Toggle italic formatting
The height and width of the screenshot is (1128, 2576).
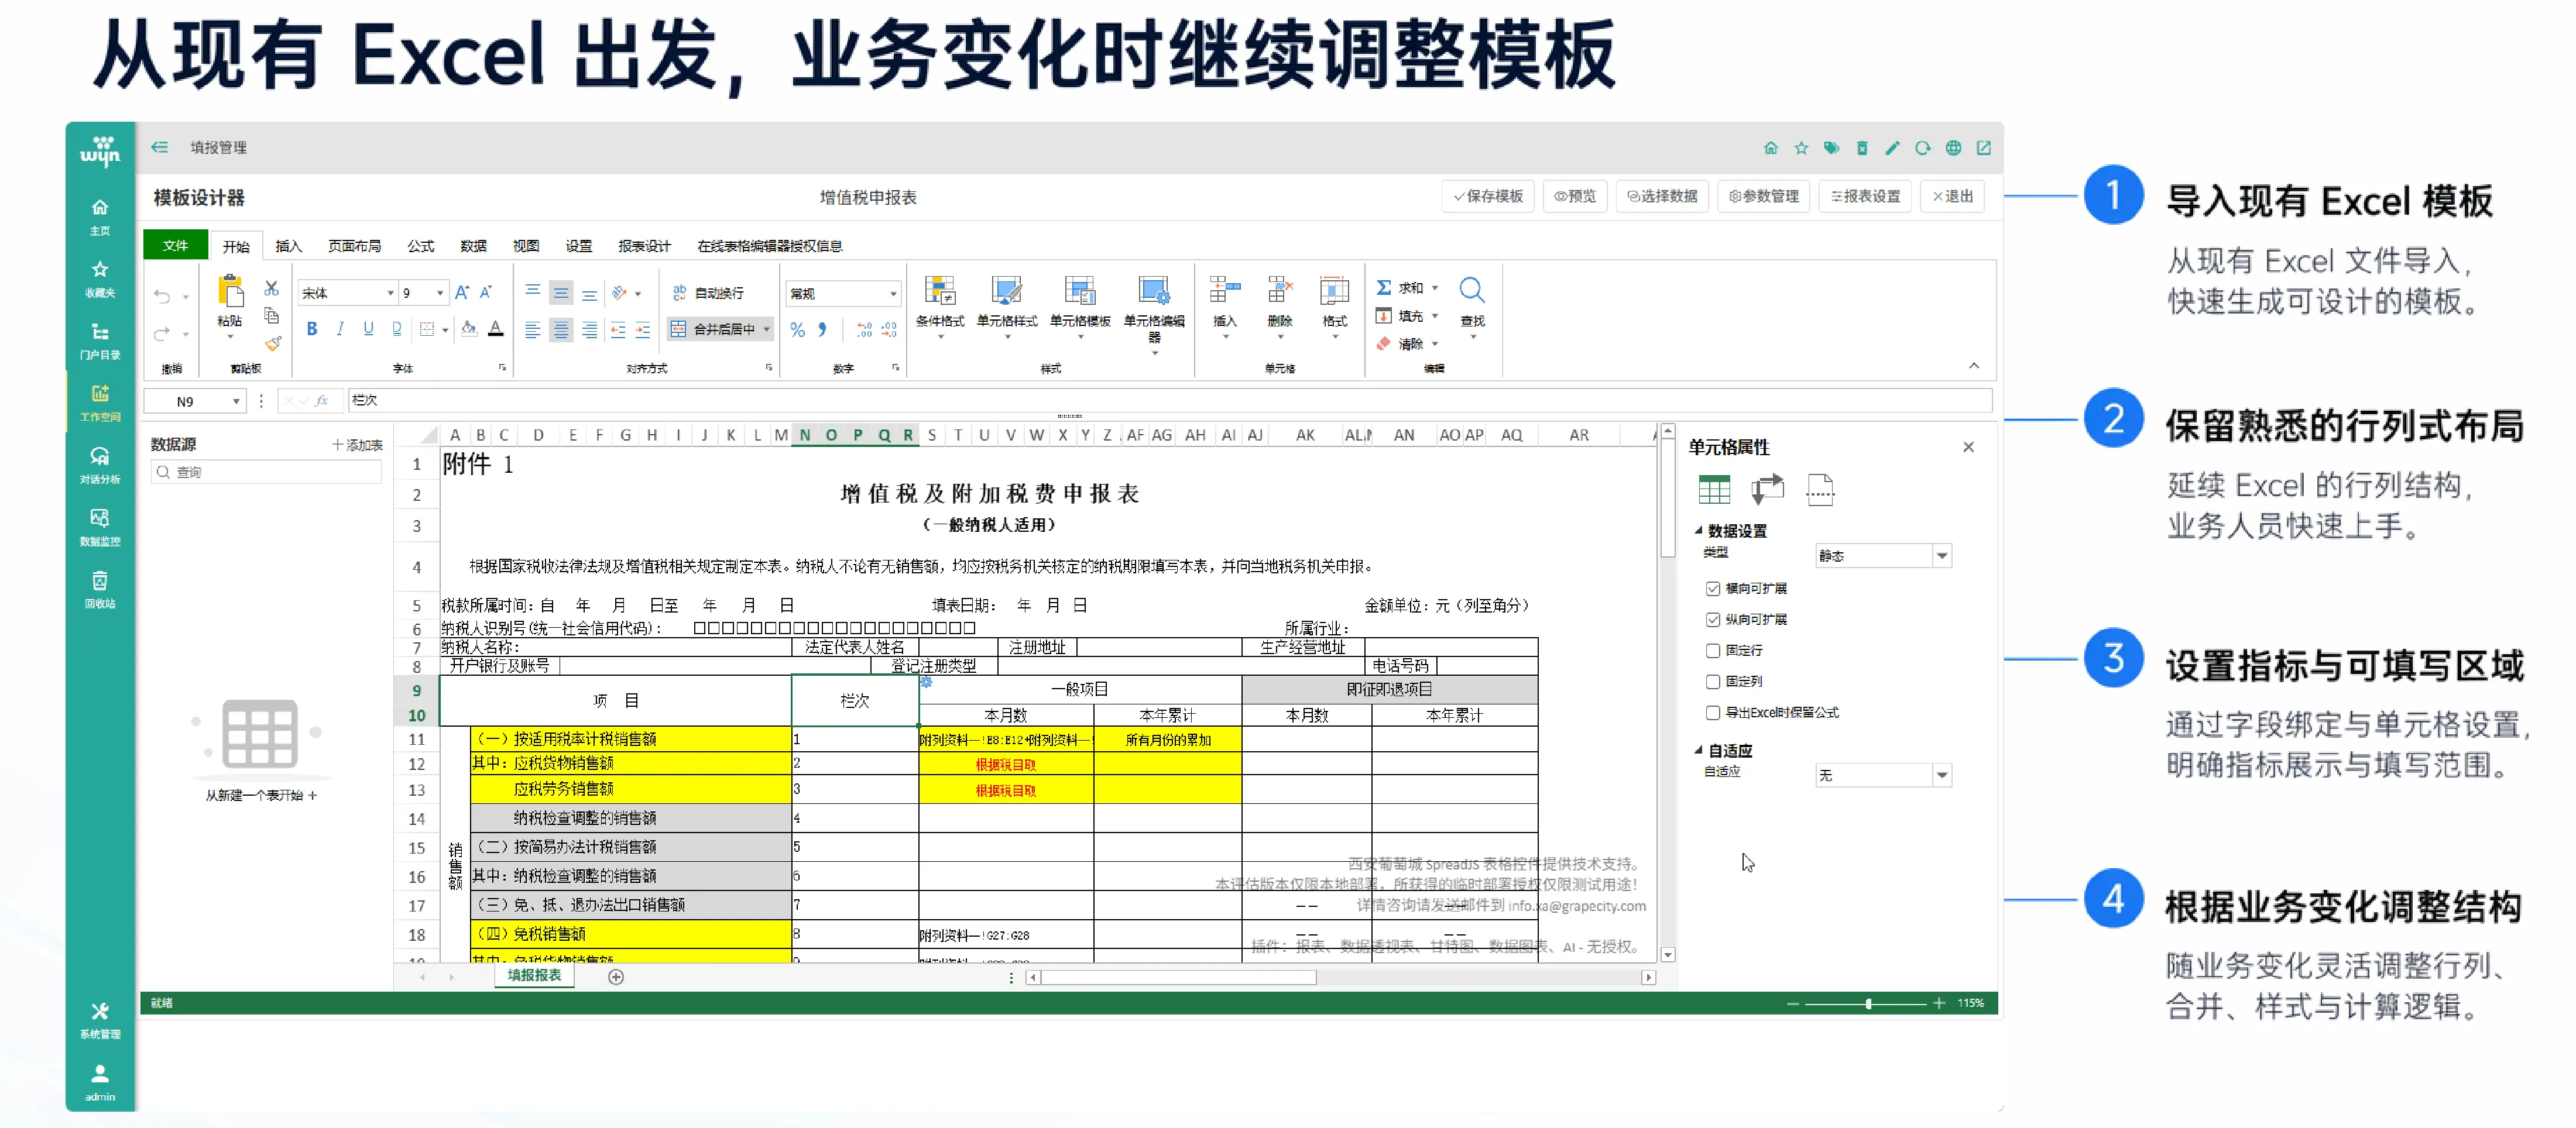(340, 329)
